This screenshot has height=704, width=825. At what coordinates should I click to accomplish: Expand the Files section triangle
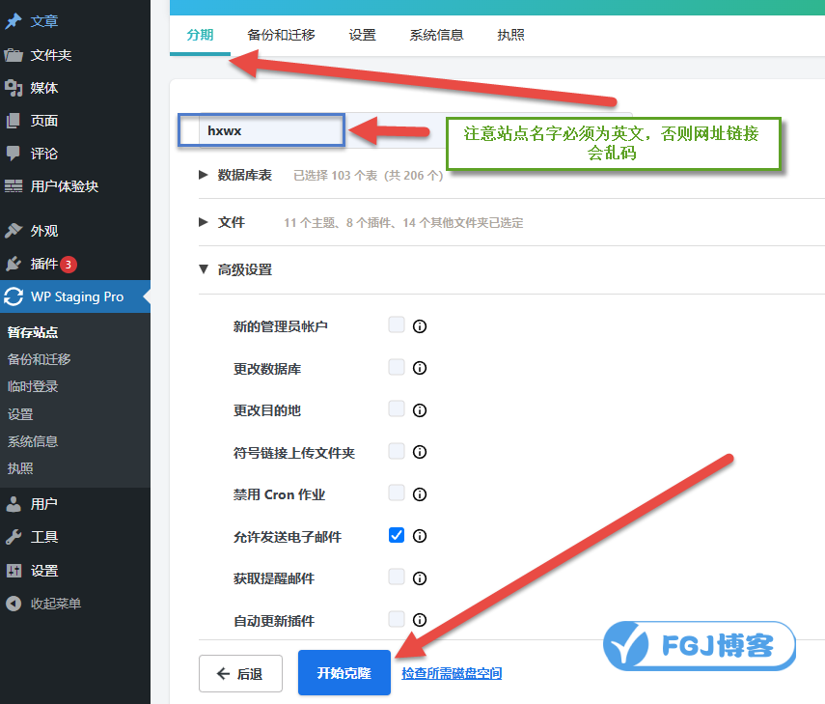204,222
